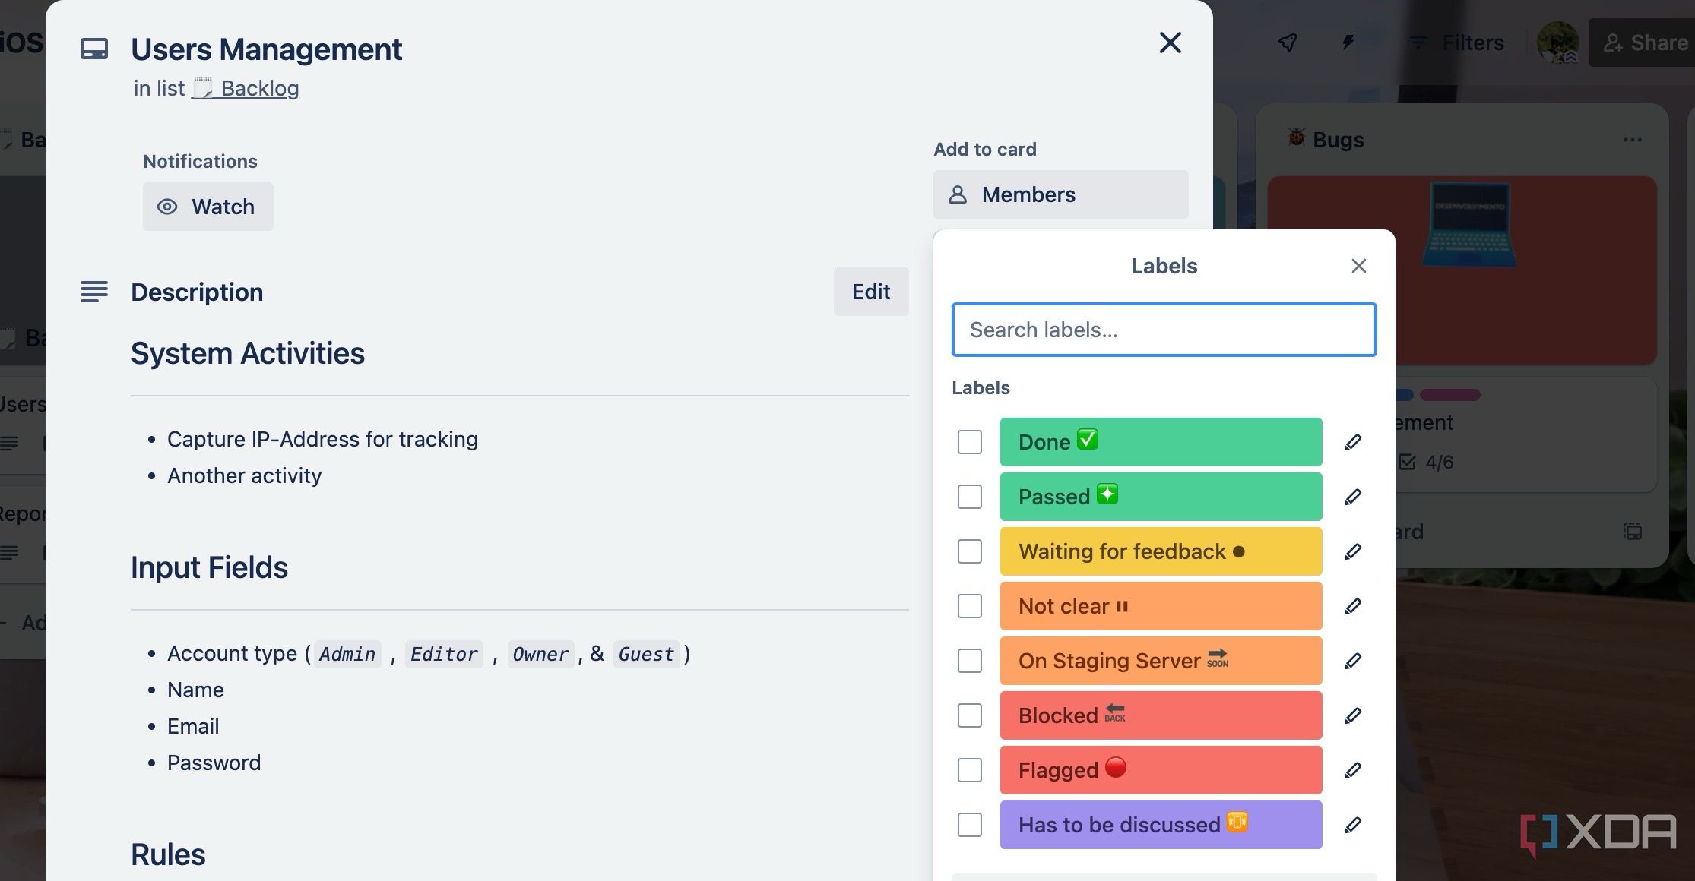Click the edit icon next to Blocked label

(1353, 715)
